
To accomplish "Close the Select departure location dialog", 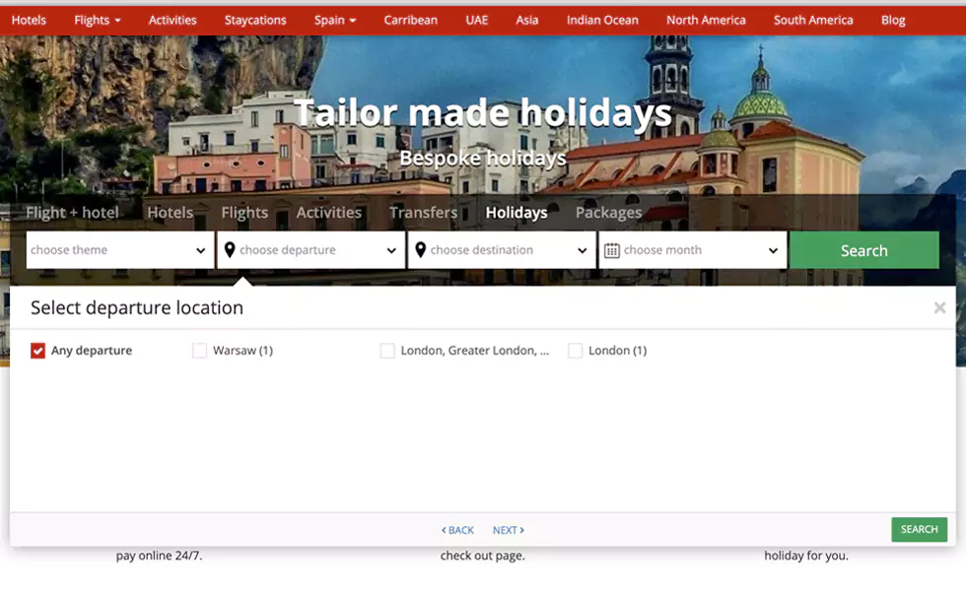I will click(x=940, y=307).
